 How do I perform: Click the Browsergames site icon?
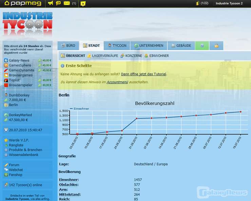(x=6, y=75)
